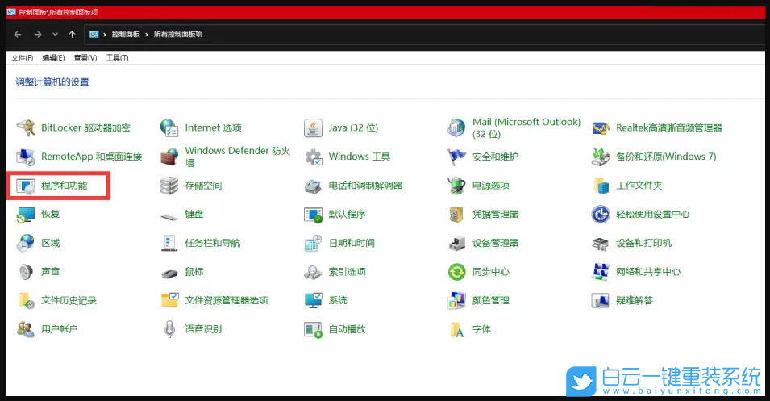This screenshot has height=401, width=770.
Task: Open the 疑难解答 icon
Action: click(x=601, y=300)
